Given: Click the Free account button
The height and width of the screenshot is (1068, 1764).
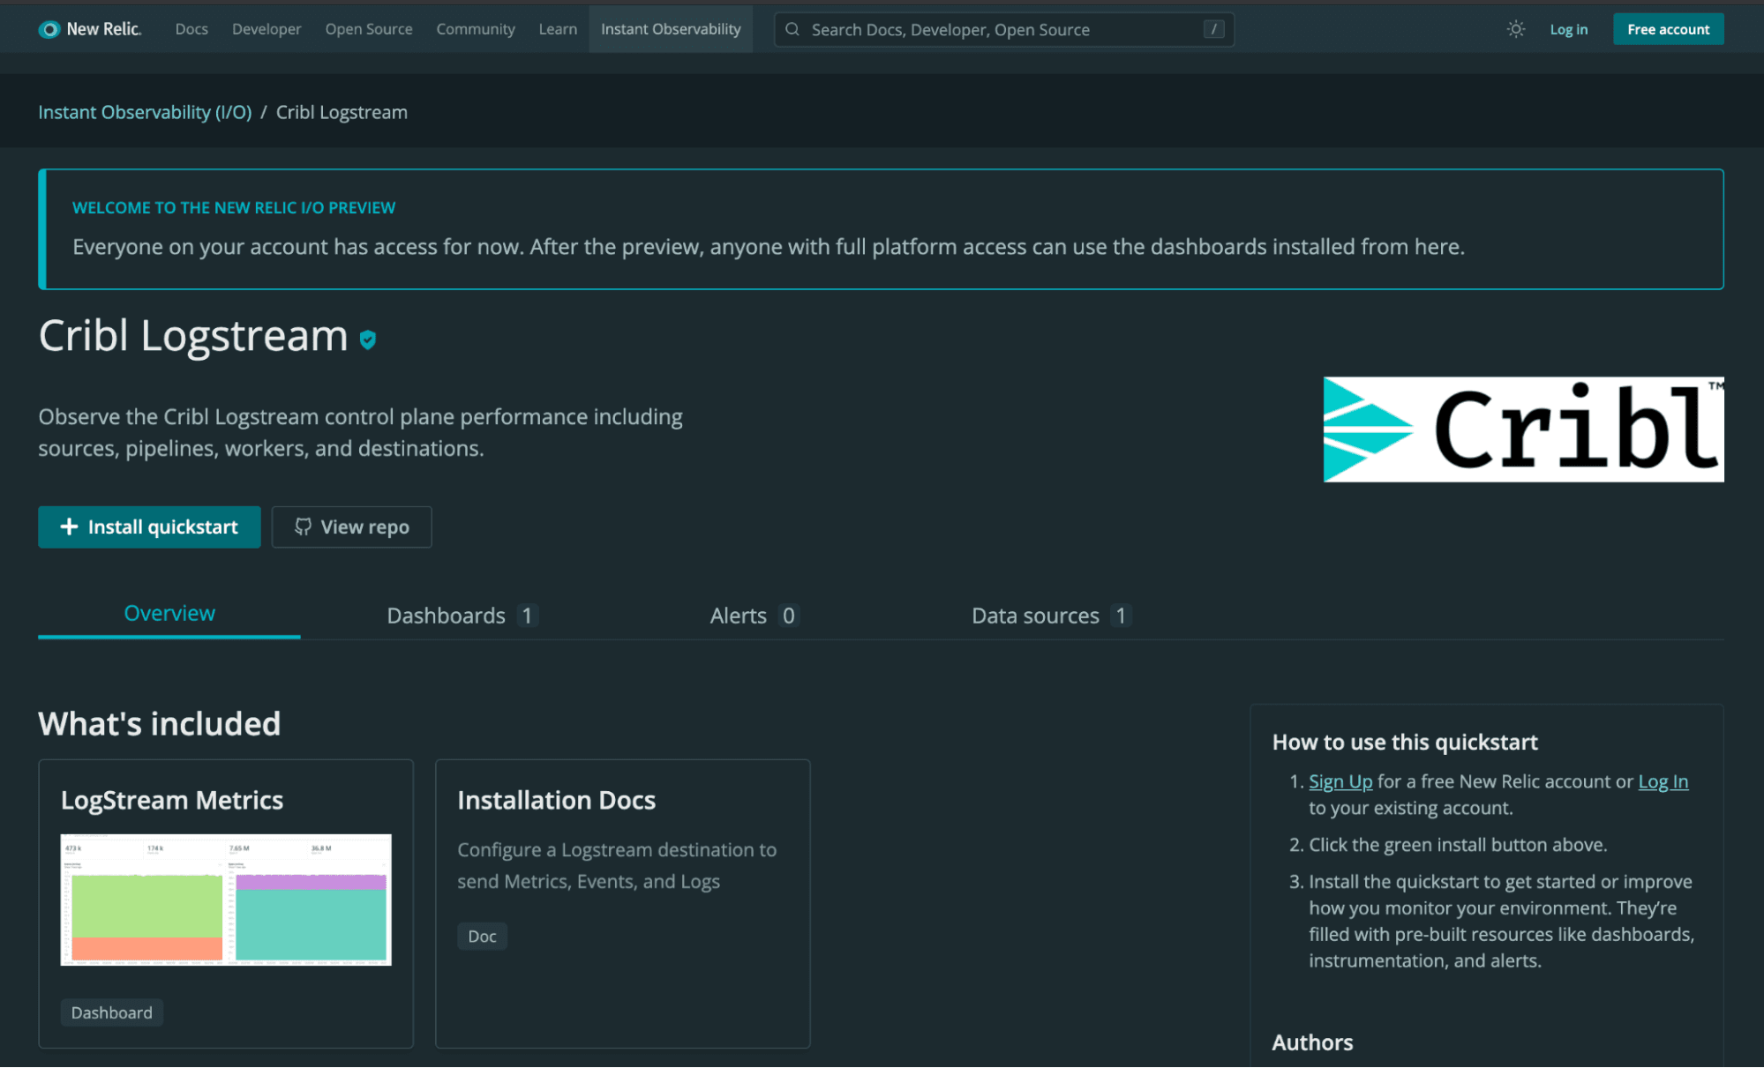Looking at the screenshot, I should [x=1667, y=29].
